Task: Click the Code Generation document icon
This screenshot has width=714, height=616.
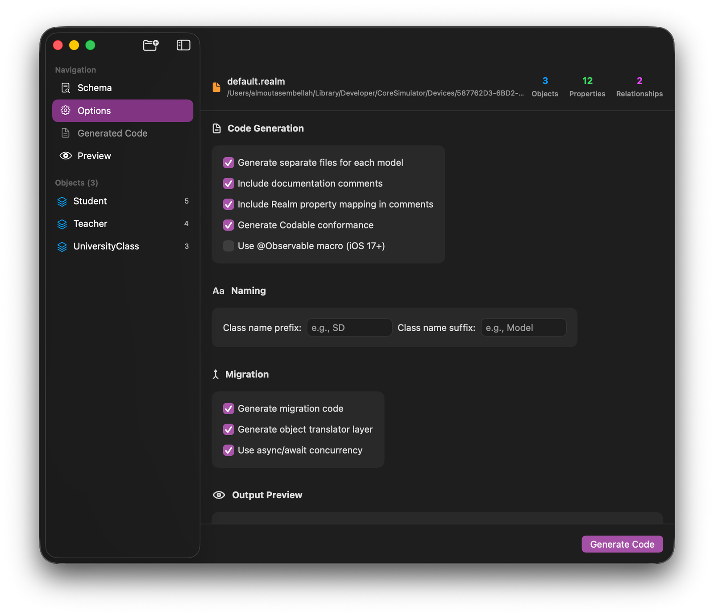Action: tap(217, 128)
